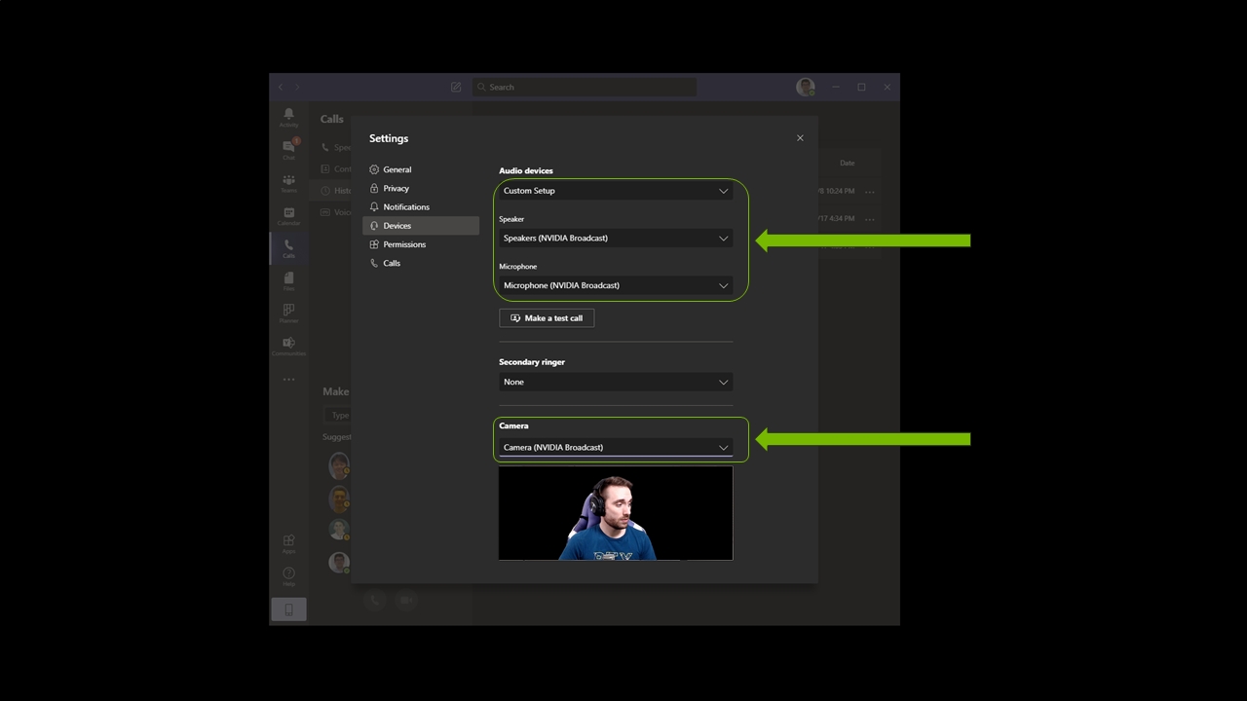Switch to the Notifications settings tab

pos(405,207)
